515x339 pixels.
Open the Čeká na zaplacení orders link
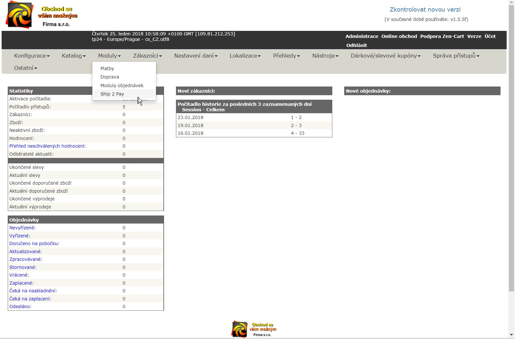(x=30, y=299)
